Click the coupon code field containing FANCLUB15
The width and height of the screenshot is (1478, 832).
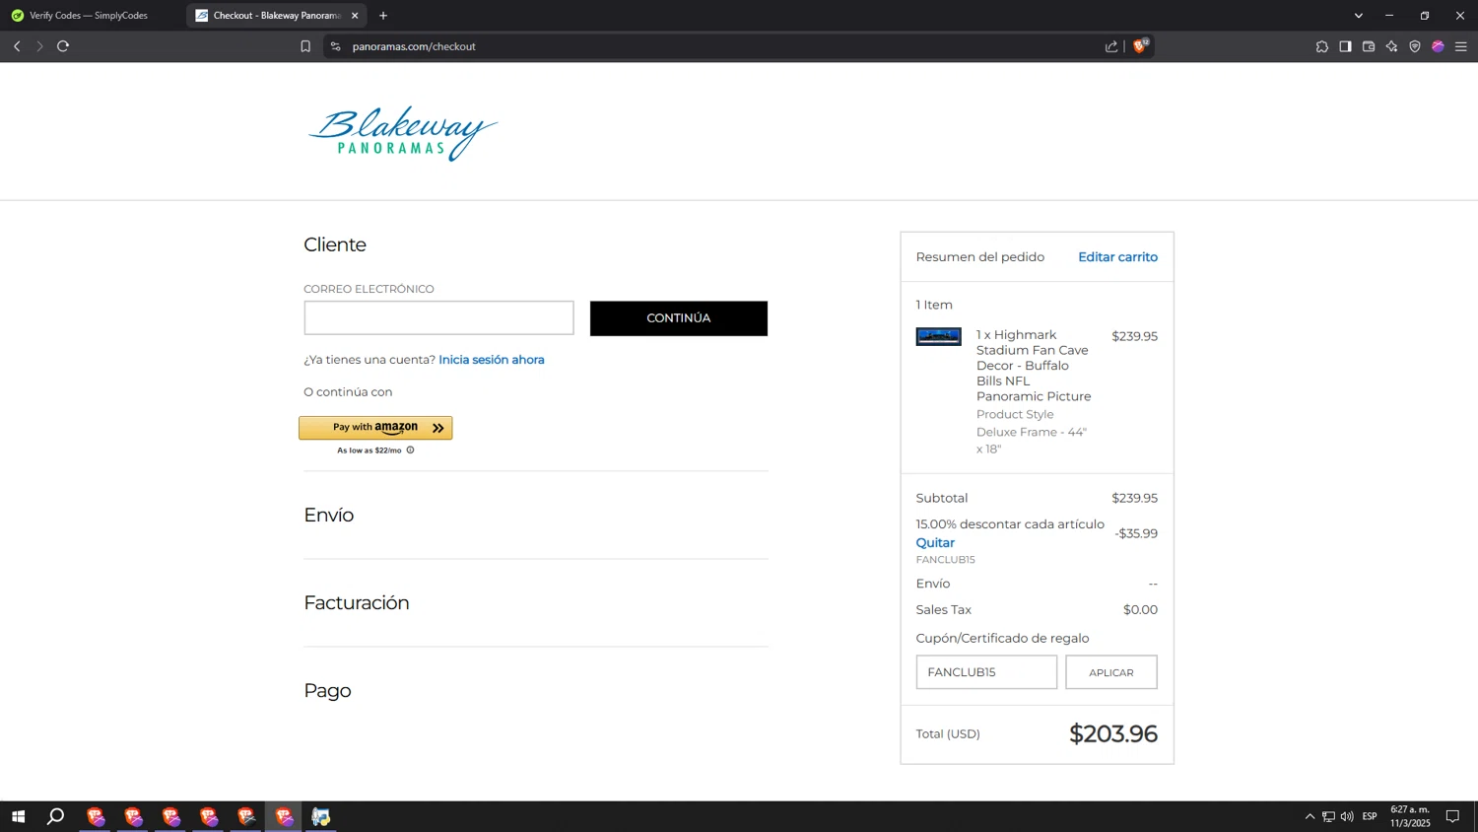[x=986, y=672]
